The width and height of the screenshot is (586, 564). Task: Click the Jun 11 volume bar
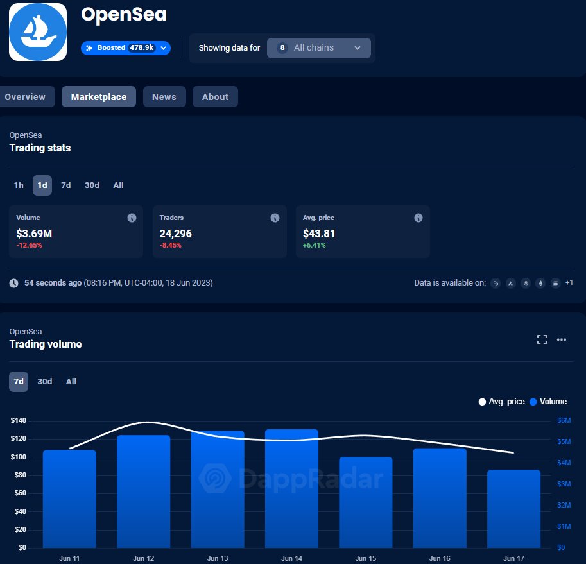tap(69, 499)
